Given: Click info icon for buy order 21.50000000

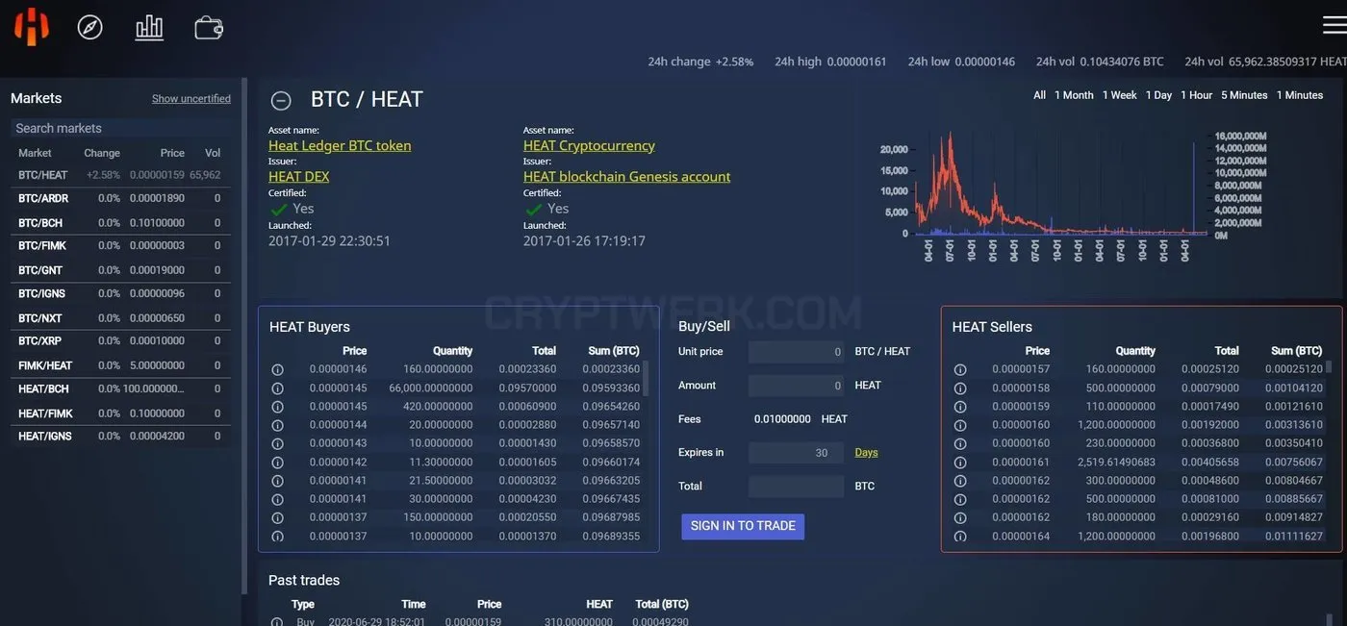Looking at the screenshot, I should (x=277, y=481).
